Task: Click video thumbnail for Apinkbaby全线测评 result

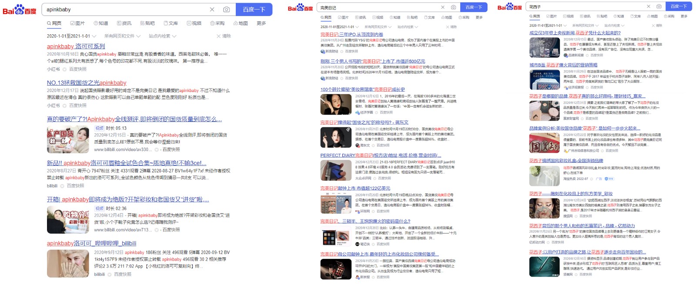Action: [x=67, y=139]
